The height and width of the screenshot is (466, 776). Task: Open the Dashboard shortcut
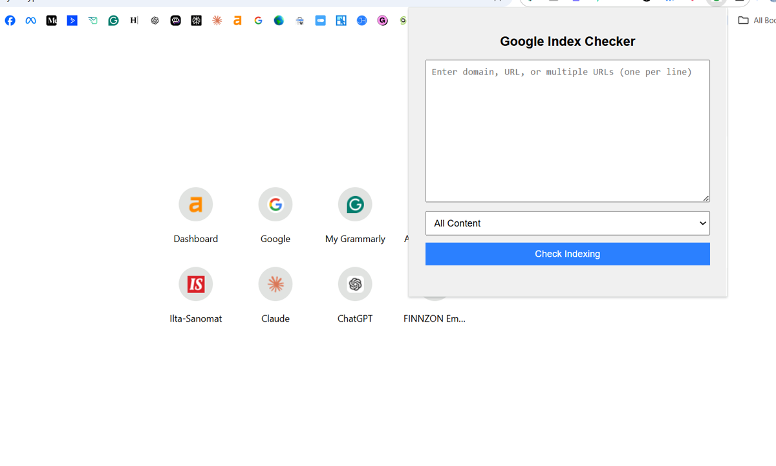[195, 204]
